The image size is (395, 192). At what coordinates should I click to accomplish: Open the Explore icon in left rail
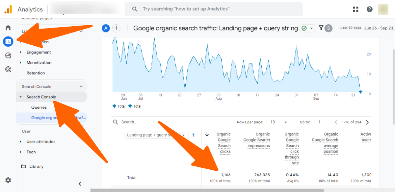(8, 55)
